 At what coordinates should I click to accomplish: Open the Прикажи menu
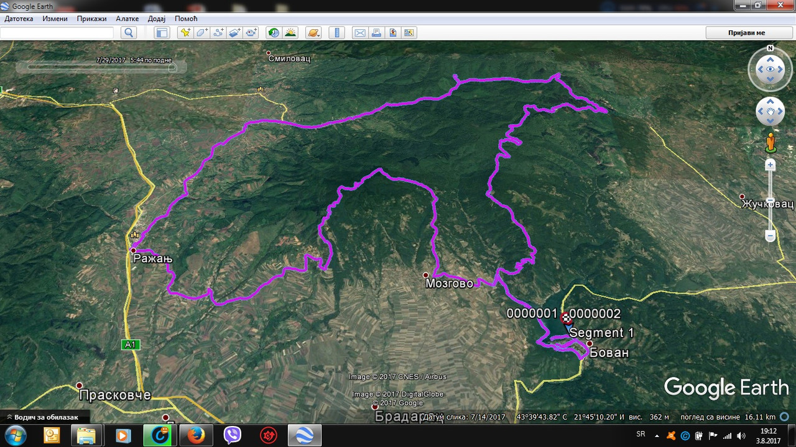pos(91,19)
